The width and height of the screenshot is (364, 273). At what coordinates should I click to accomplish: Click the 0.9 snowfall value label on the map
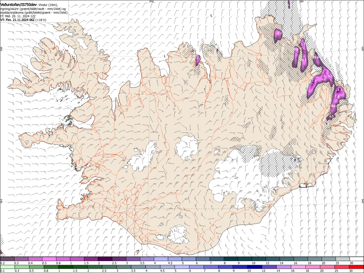coord(304,60)
